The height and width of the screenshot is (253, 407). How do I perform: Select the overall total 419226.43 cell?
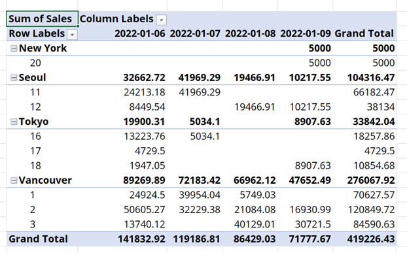pos(371,239)
